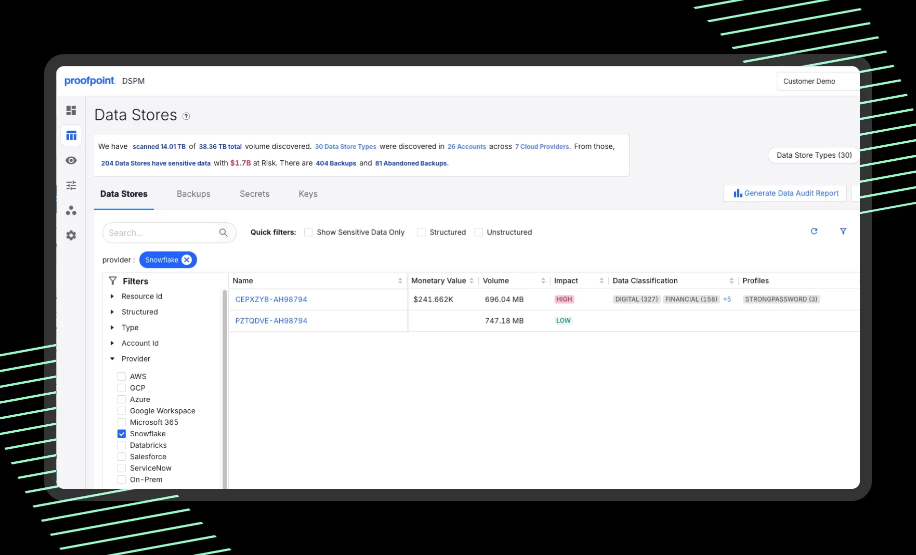
Task: Click the refresh icon above the table
Action: 814,231
